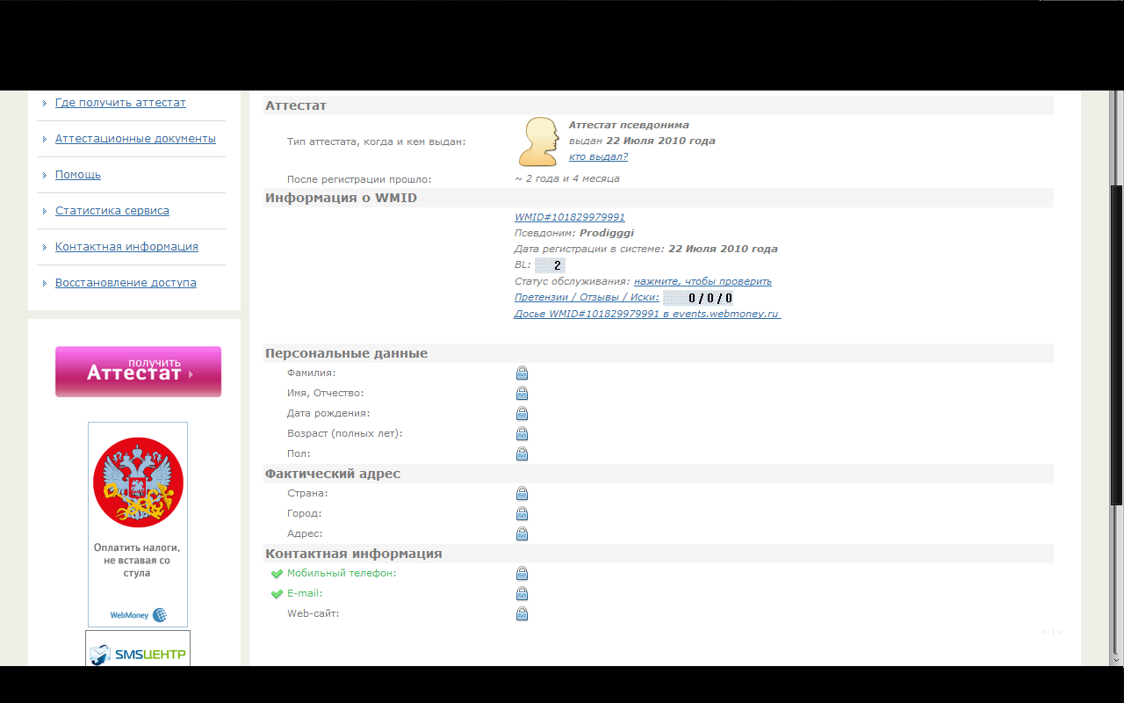Click the lock icon next to Страна
Image resolution: width=1124 pixels, height=703 pixels.
pyautogui.click(x=522, y=494)
